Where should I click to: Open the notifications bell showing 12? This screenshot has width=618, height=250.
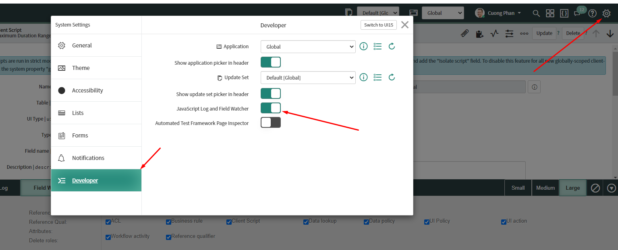[x=578, y=13]
